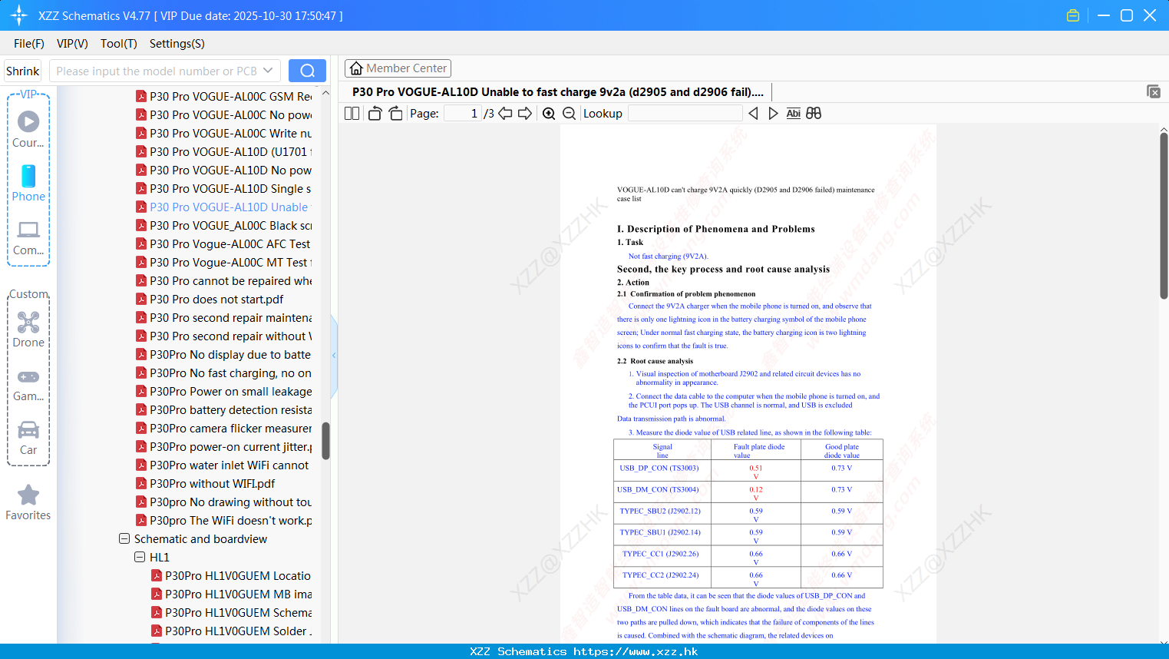1169x659 pixels.
Task: Zoom out of the document
Action: point(569,114)
